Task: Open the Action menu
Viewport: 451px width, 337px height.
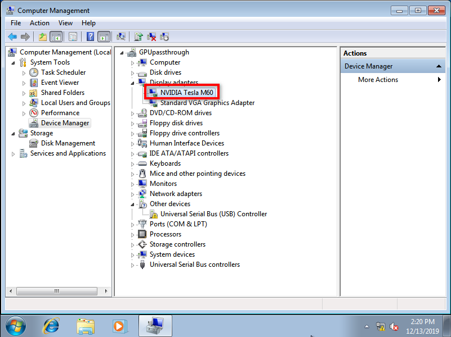Action: click(39, 23)
